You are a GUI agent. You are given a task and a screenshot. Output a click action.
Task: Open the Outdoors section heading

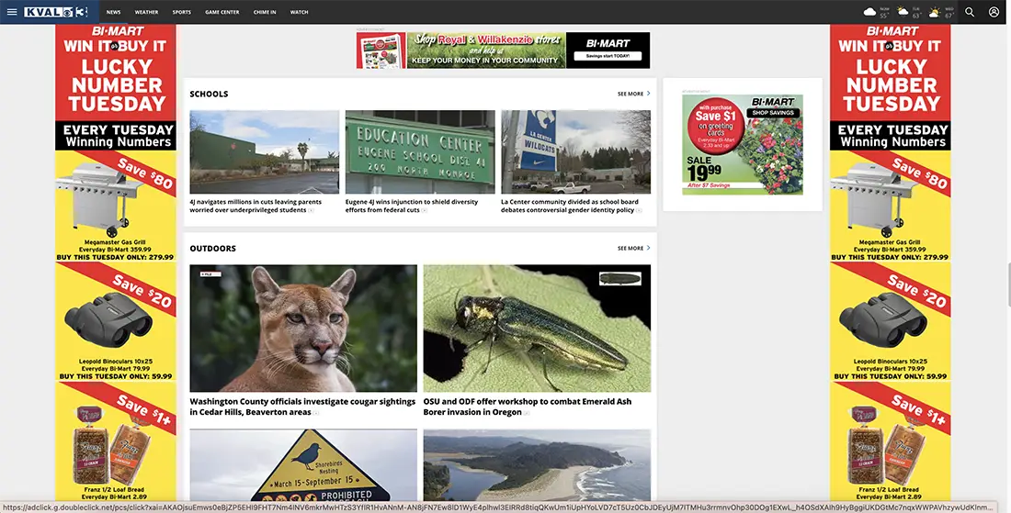(213, 249)
